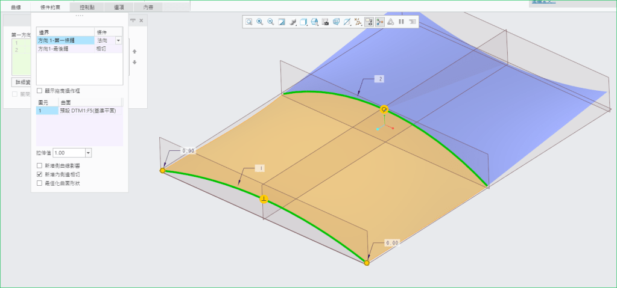Click the camera view manager icon
This screenshot has width=617, height=288.
325,22
